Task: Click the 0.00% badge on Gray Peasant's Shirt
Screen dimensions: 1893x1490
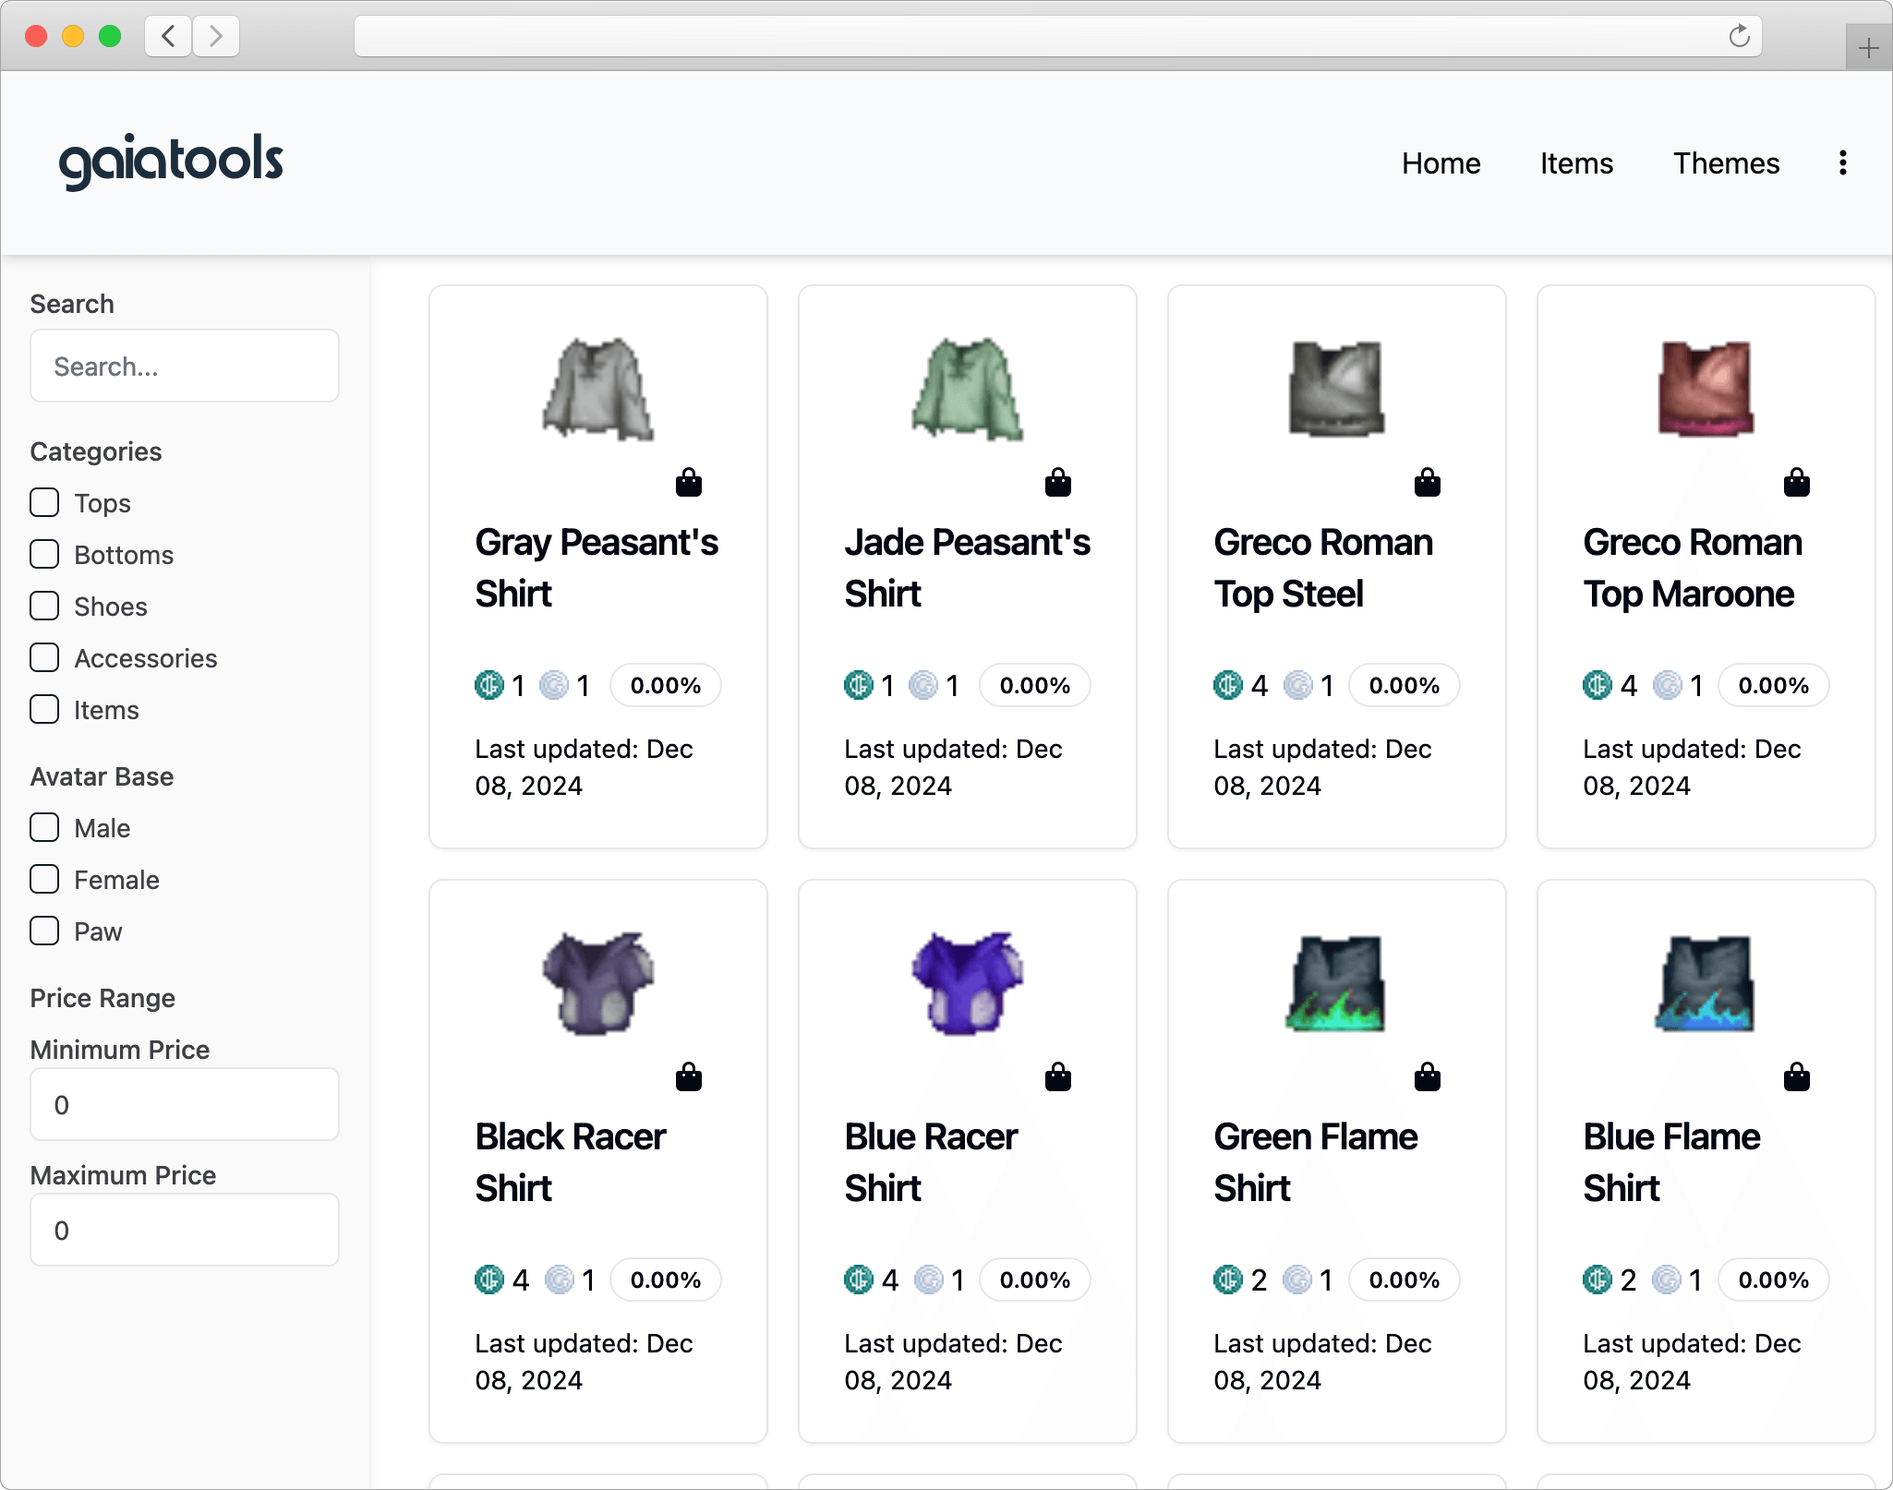Action: click(665, 685)
